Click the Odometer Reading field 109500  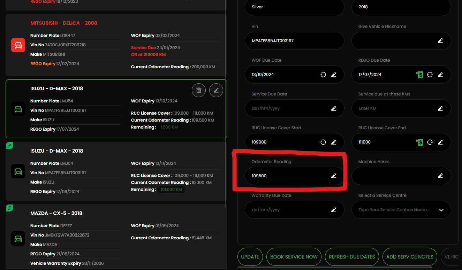coord(295,176)
